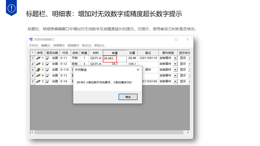Viewport: 260px width, 146px height.
Task: Open 零件类型 dropdown in row 2
Action: pyautogui.click(x=175, y=64)
